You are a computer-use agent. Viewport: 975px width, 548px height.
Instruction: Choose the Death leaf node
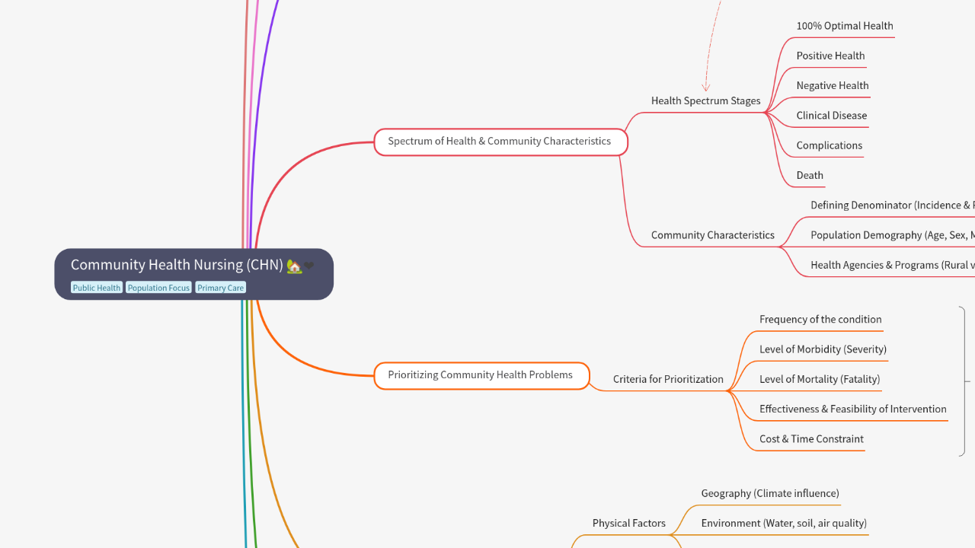(x=810, y=175)
